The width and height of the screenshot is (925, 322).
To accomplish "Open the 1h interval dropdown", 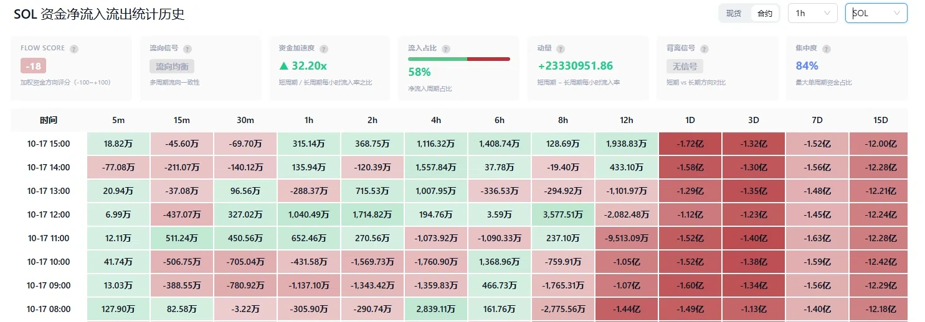I will 813,13.
